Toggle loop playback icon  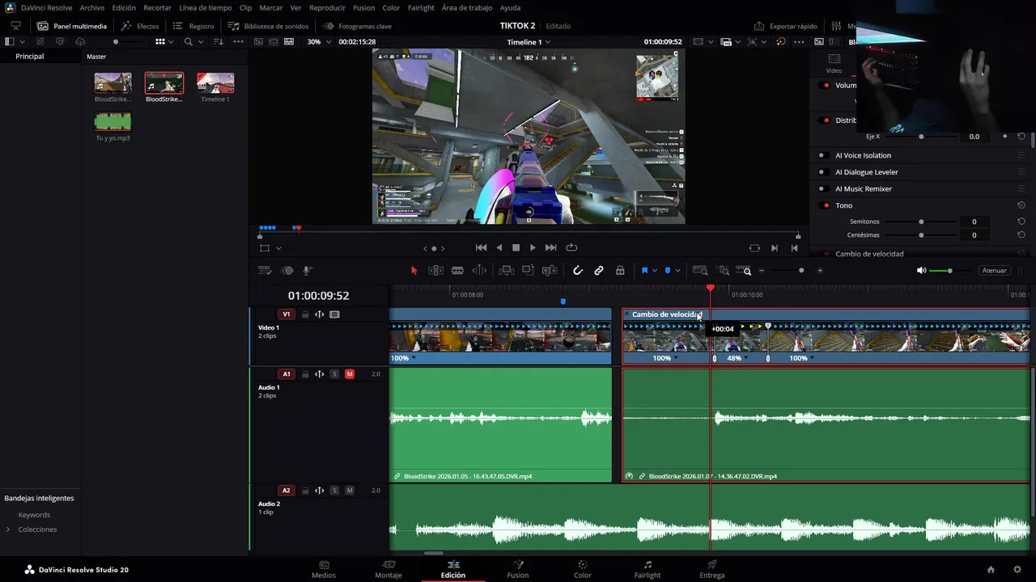pyautogui.click(x=571, y=248)
